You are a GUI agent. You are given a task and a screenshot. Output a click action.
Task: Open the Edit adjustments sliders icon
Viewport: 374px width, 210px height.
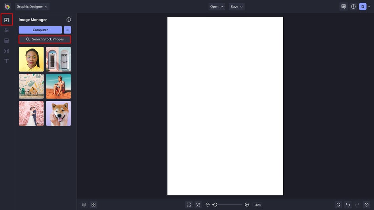(6, 30)
